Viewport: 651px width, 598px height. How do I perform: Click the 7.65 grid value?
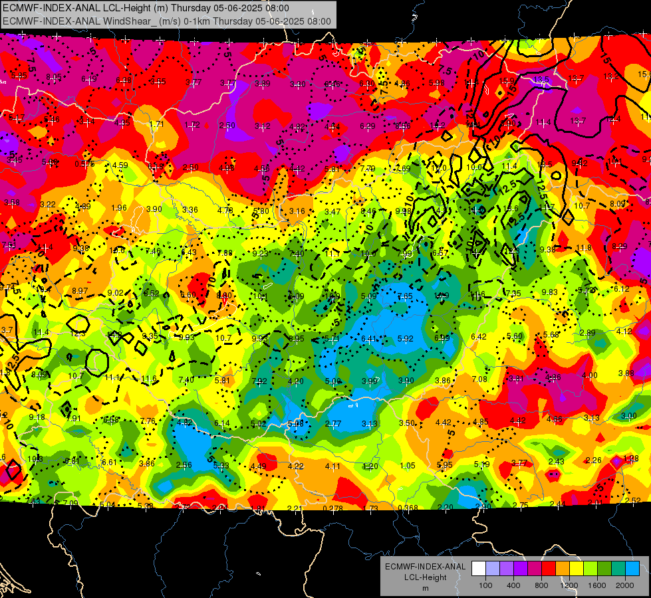tap(405, 296)
